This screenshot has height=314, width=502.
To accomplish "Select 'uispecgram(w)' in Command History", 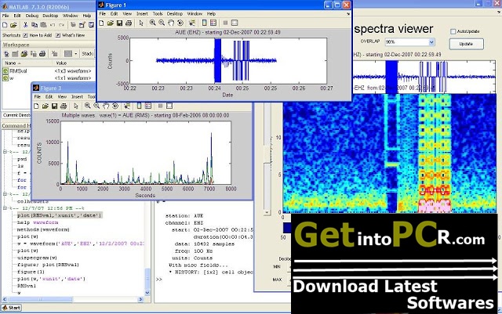I will 37,258.
